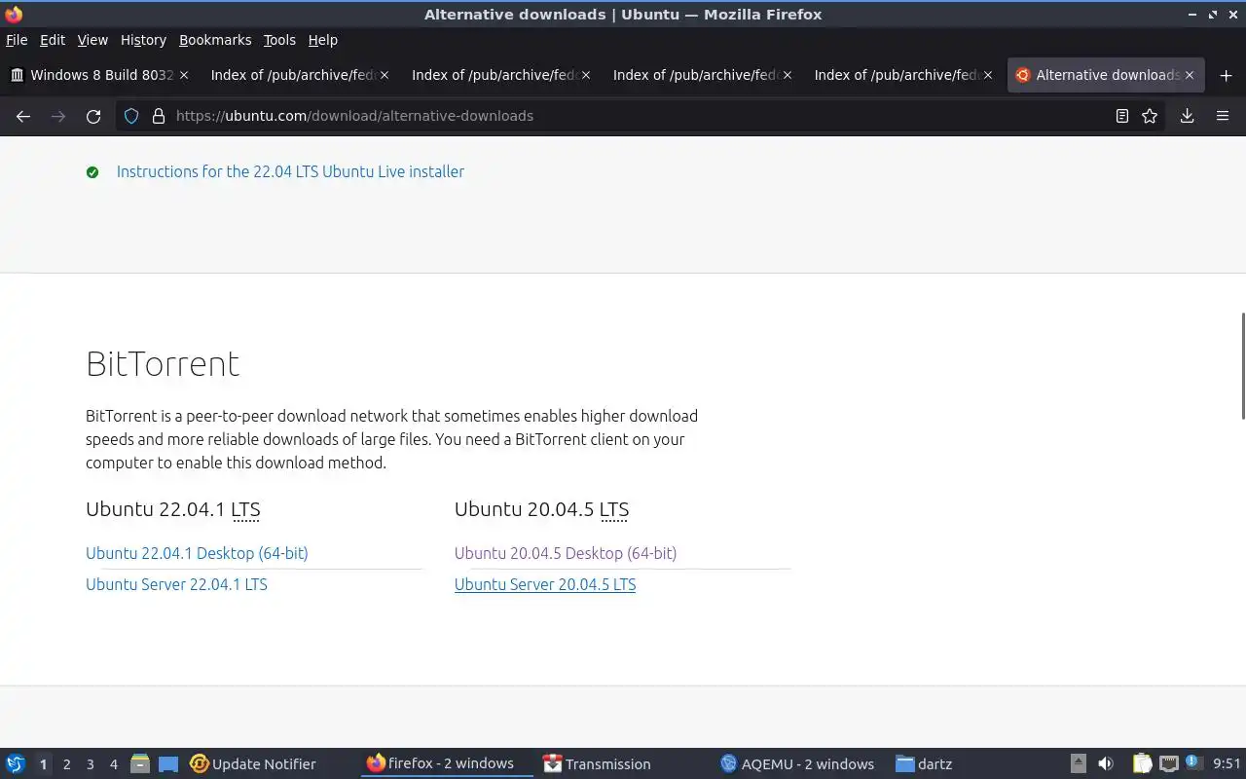Click the Ubuntu 22.04.1 LTS heading
The width and height of the screenshot is (1246, 779).
(172, 509)
